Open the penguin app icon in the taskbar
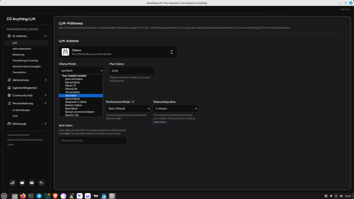The height and width of the screenshot is (199, 354). 72,196
